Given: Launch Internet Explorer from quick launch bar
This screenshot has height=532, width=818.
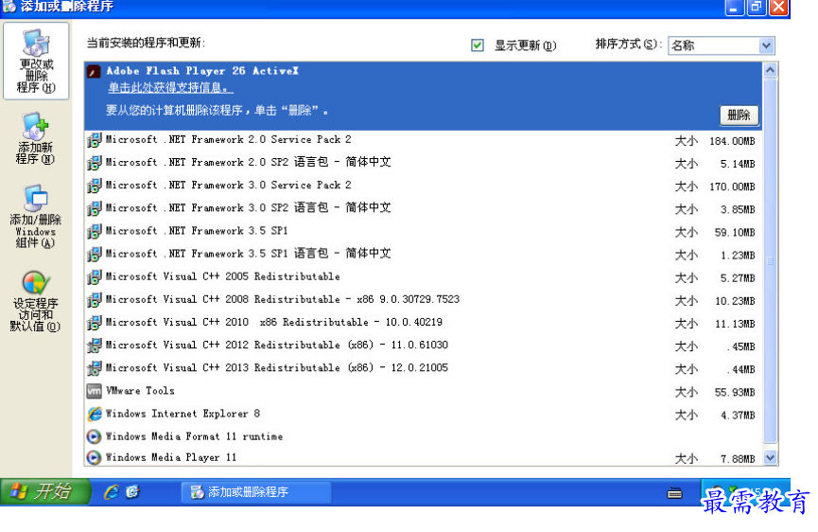Looking at the screenshot, I should click(x=112, y=492).
